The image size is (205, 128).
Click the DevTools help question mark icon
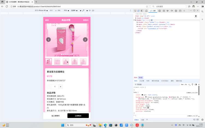coord(194,10)
